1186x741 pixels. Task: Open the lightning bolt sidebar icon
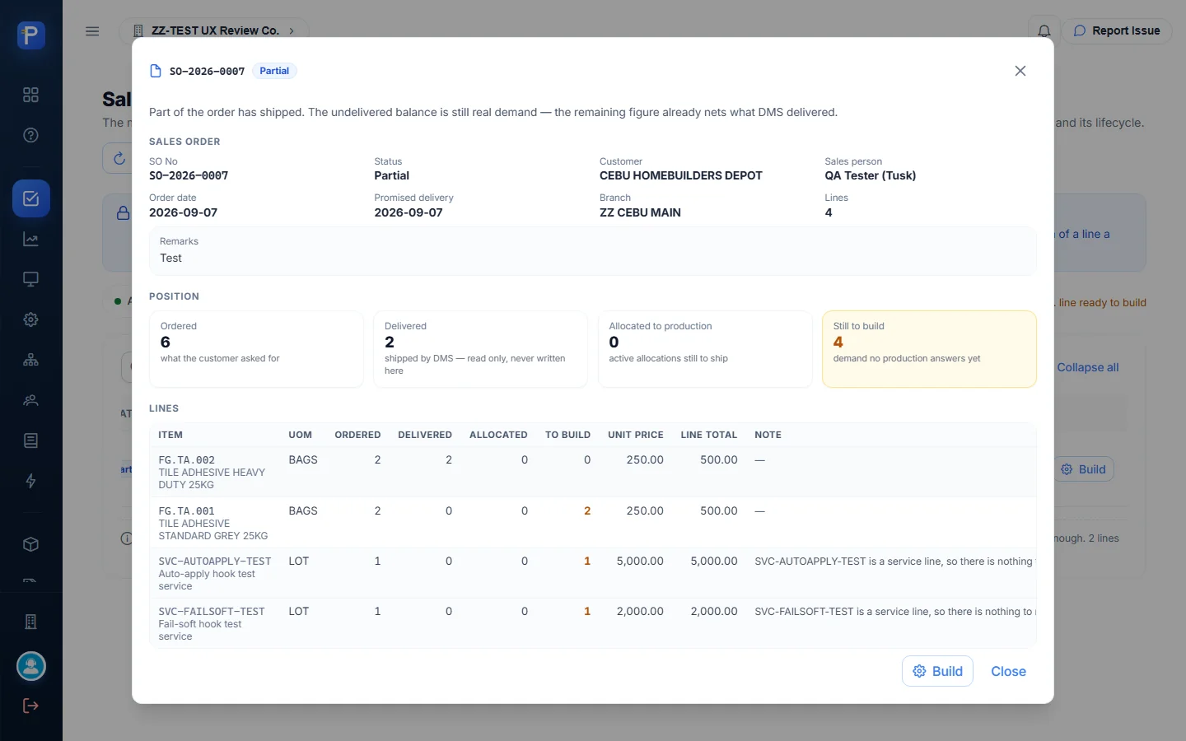tap(31, 481)
